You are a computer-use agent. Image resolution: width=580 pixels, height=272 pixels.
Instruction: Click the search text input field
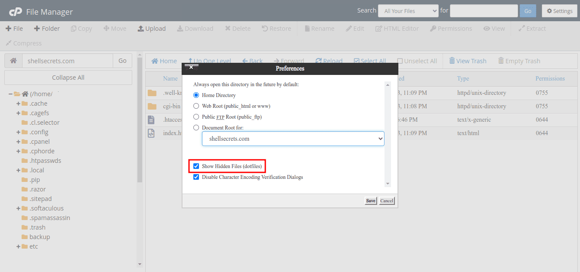tap(484, 11)
